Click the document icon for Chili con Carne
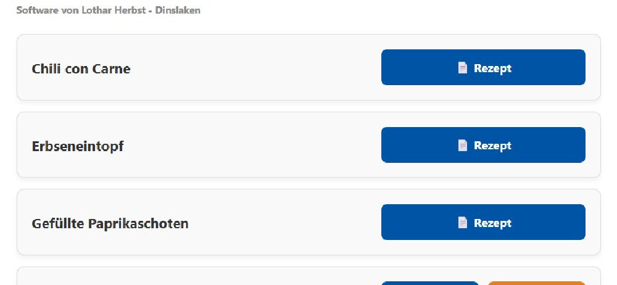617x285 pixels. point(462,68)
